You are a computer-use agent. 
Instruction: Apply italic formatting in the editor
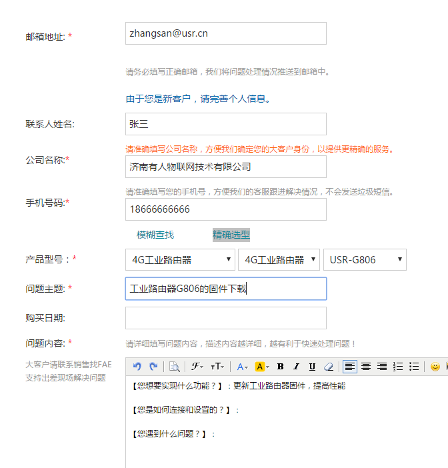click(x=296, y=367)
